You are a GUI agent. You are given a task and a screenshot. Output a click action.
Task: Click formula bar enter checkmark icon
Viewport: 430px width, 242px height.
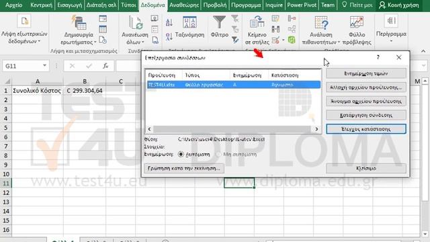[x=89, y=66]
